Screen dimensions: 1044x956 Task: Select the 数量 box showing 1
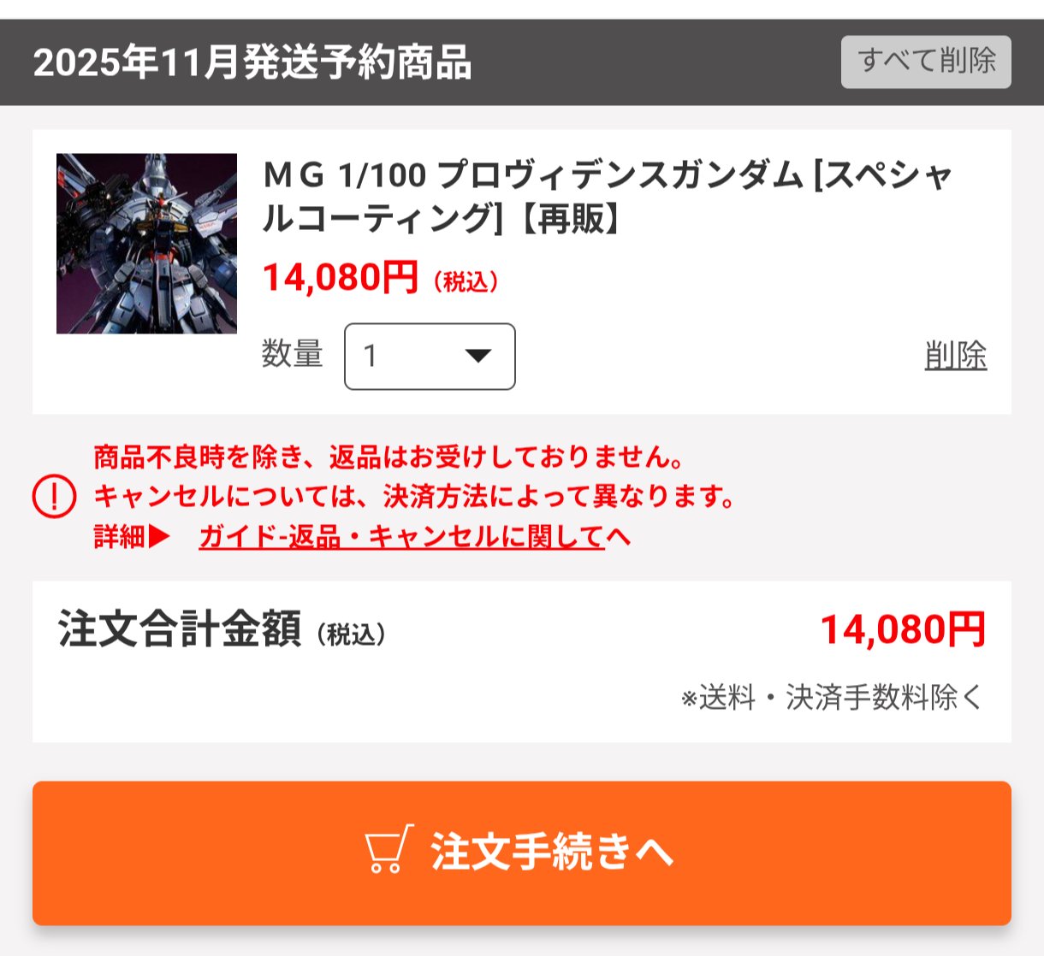pos(430,357)
